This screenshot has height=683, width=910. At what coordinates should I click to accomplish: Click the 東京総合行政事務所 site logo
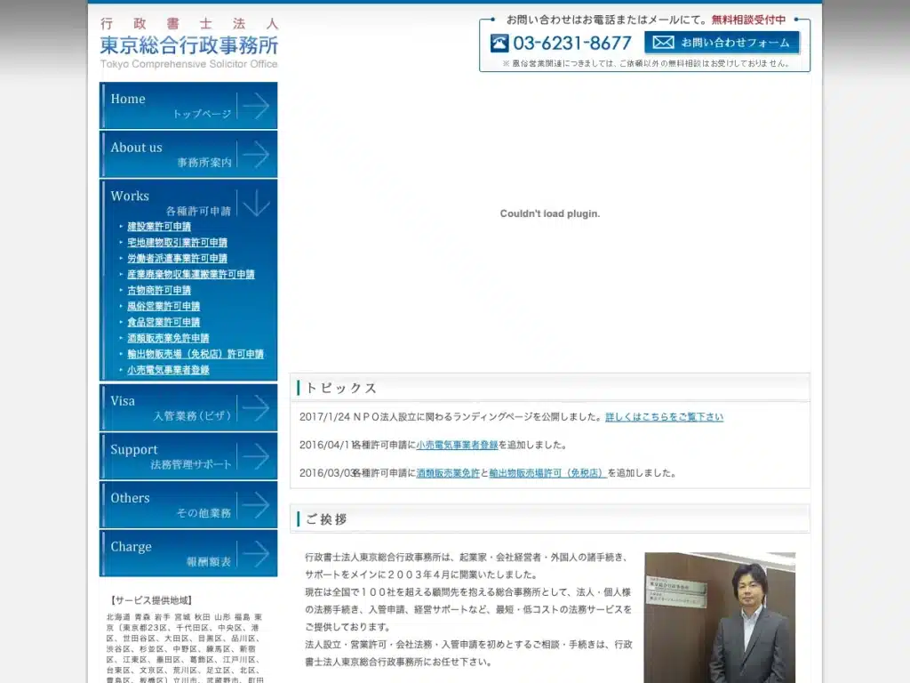pos(188,44)
